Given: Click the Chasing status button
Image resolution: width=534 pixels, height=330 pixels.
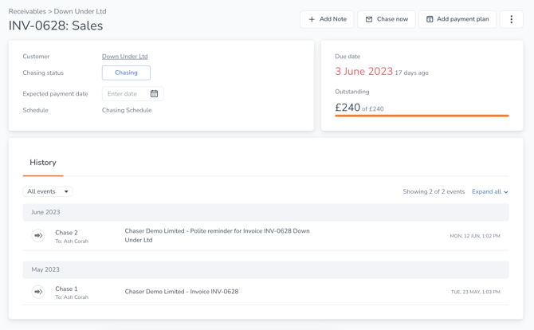Looking at the screenshot, I should tap(126, 73).
